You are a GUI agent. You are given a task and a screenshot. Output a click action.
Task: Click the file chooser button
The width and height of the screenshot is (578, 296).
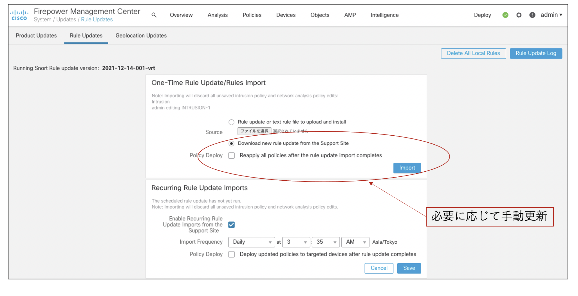point(254,131)
